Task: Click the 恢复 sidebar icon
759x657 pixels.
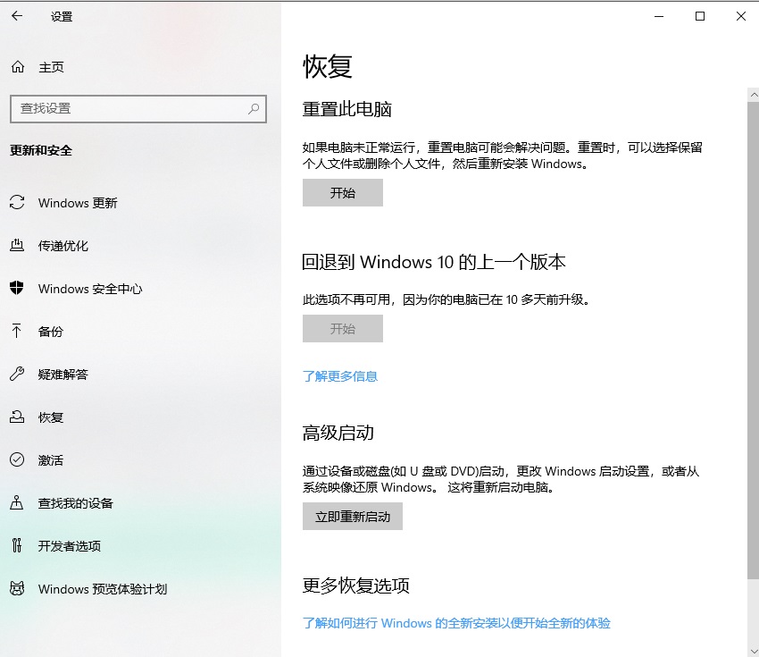Action: pos(17,417)
